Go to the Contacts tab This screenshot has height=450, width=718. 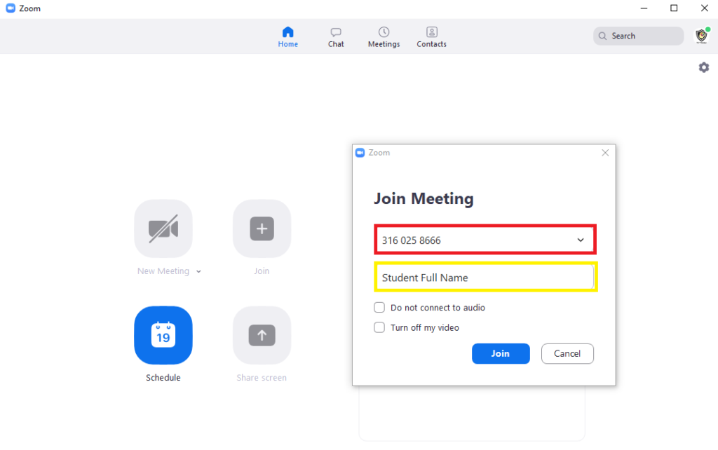431,37
